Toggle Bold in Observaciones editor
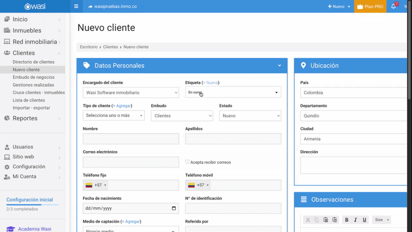 pos(347,220)
